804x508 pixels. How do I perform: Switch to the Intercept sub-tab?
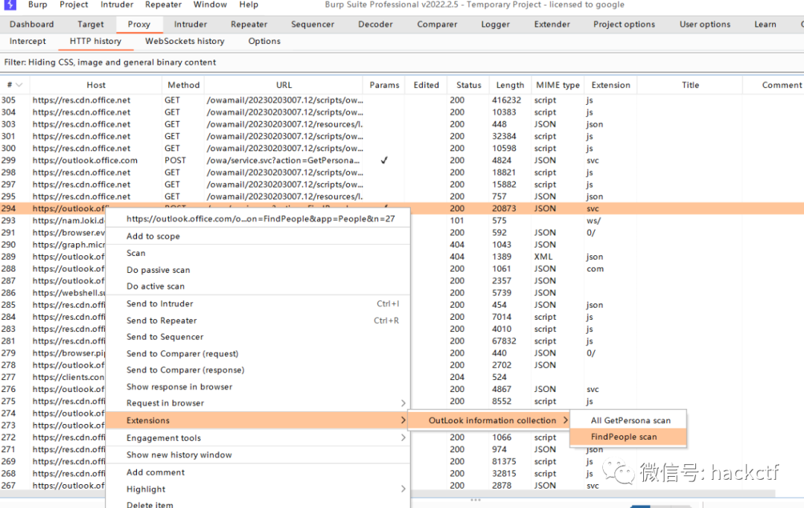click(28, 41)
